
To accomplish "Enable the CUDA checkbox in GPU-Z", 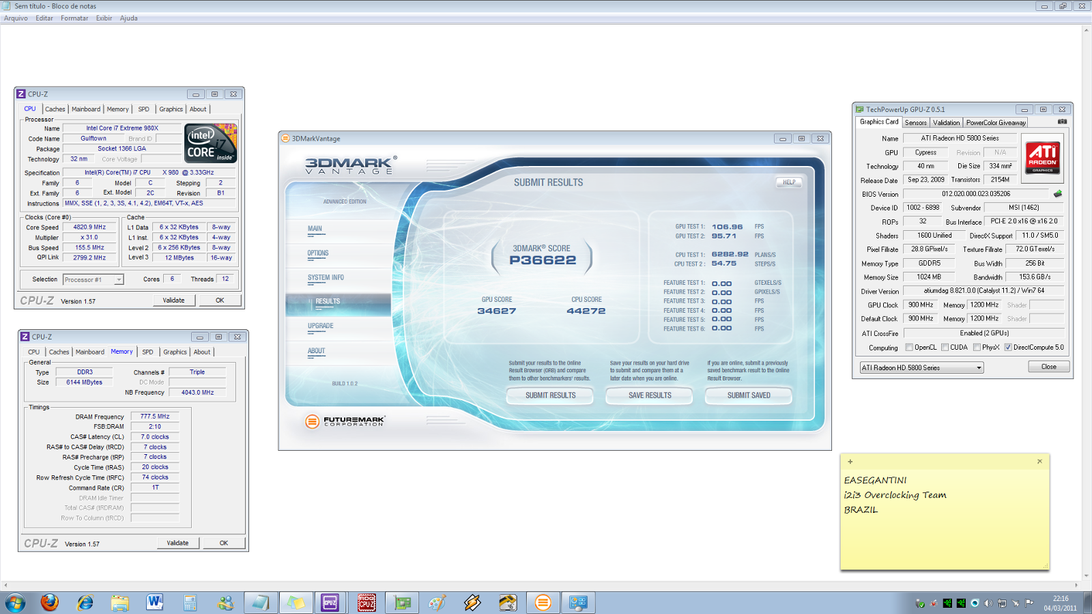I will pos(945,347).
